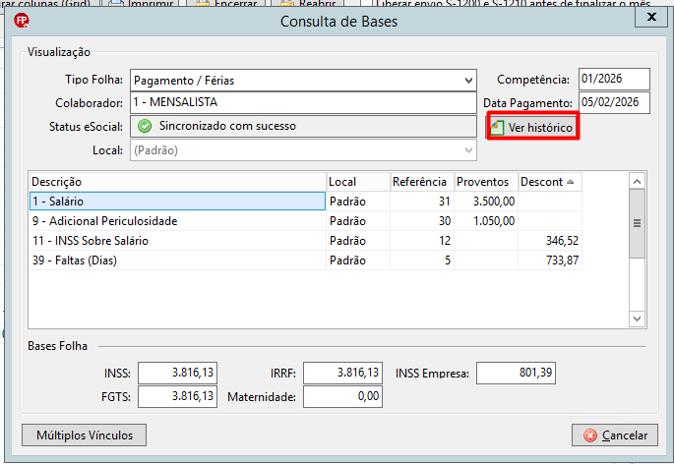Click Encerrar in the background window toolbar
Image resolution: width=674 pixels, height=464 pixels.
tap(228, 3)
